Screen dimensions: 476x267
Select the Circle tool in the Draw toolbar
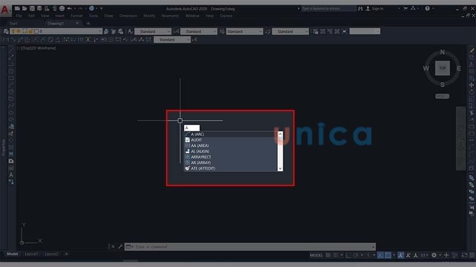(x=11, y=91)
